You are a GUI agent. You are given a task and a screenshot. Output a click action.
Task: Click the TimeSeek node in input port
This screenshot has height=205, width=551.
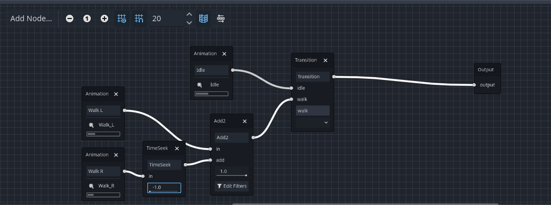pos(143,176)
